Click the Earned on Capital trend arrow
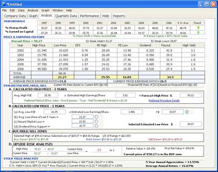 (198, 33)
